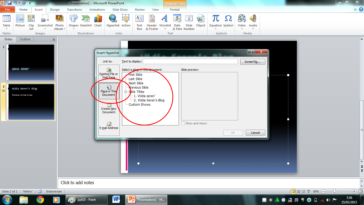Open the Screenshot capture menu
This screenshot has width=364, height=205.
pyautogui.click(x=45, y=22)
